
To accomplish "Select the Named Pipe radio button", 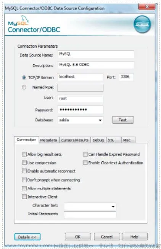I will coord(24,87).
